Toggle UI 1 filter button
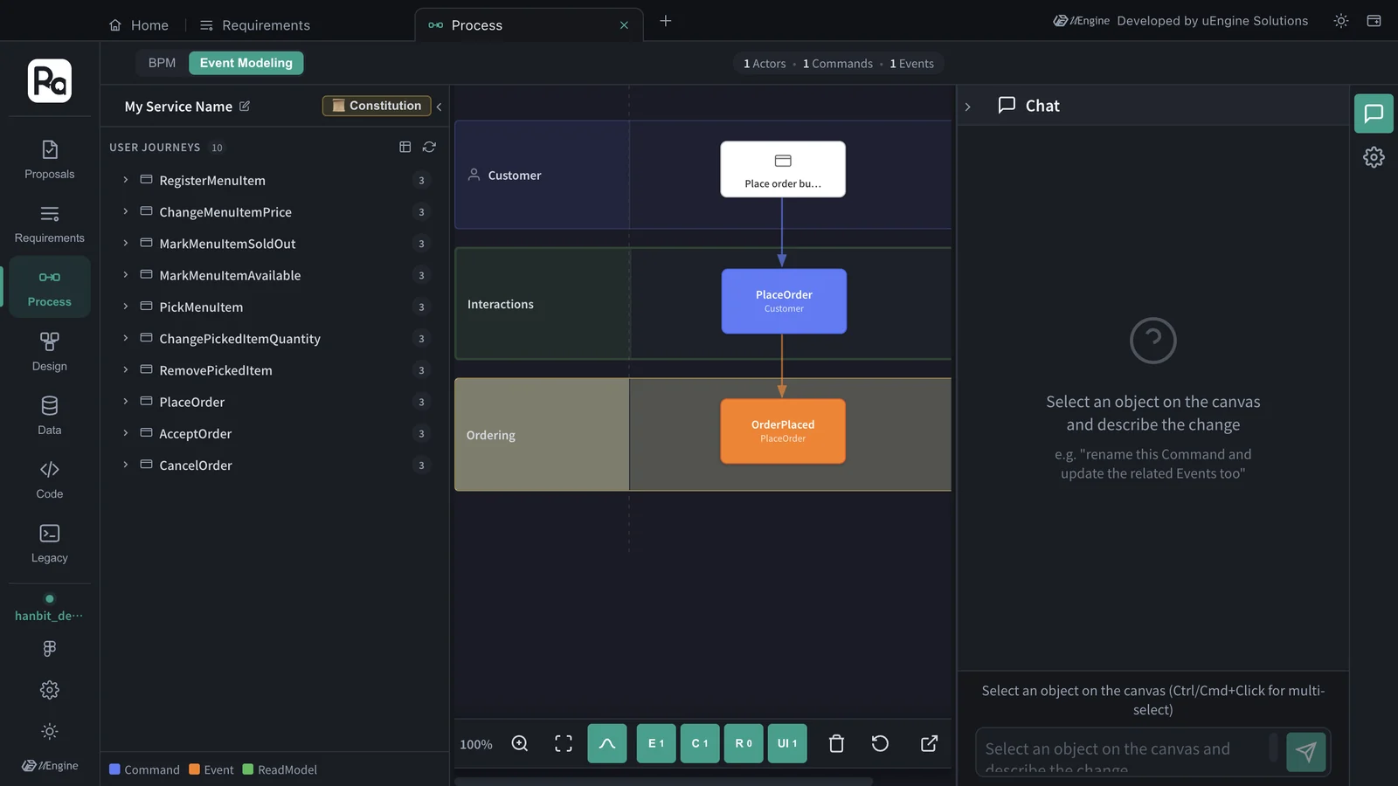 pos(787,743)
